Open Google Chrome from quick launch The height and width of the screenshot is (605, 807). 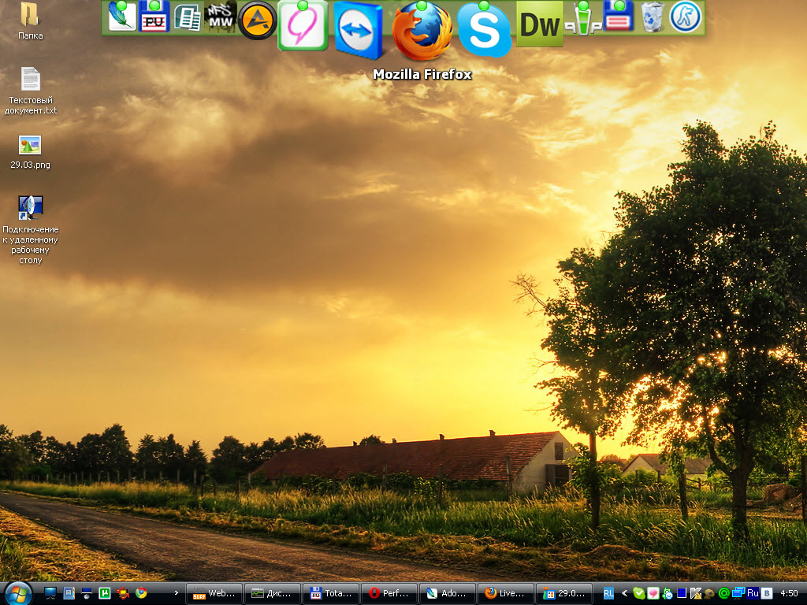coord(141,593)
